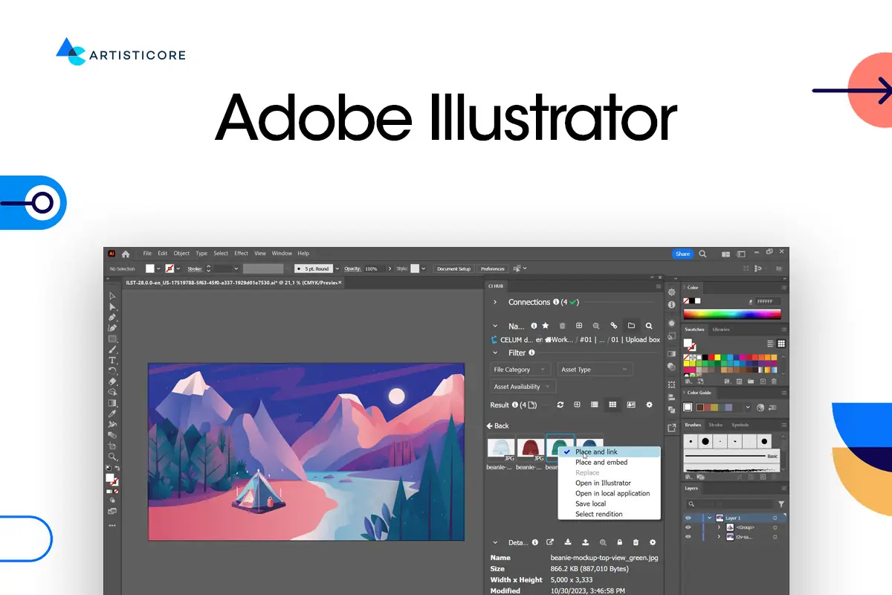Open the Asset Type dropdown
The height and width of the screenshot is (595, 892).
point(595,369)
